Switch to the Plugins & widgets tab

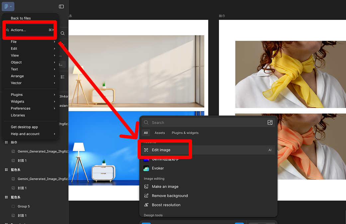(x=185, y=133)
